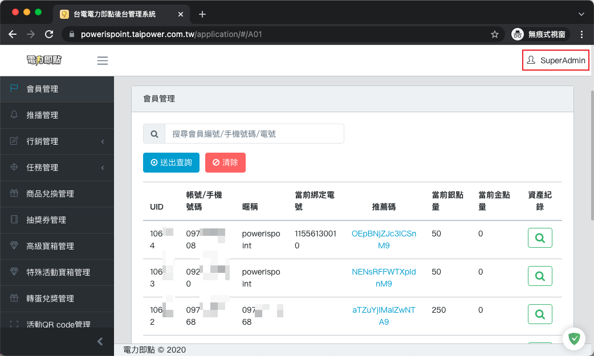The width and height of the screenshot is (594, 356).
Task: Click the 暱稱 column header
Action: coord(250,207)
